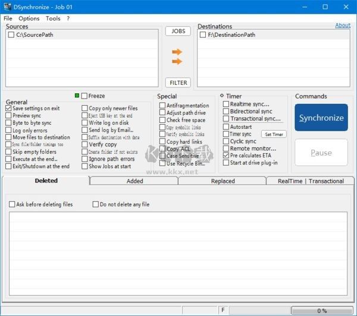Click the lower orange arrow between the lists
This screenshot has width=357, height=316.
177,62
